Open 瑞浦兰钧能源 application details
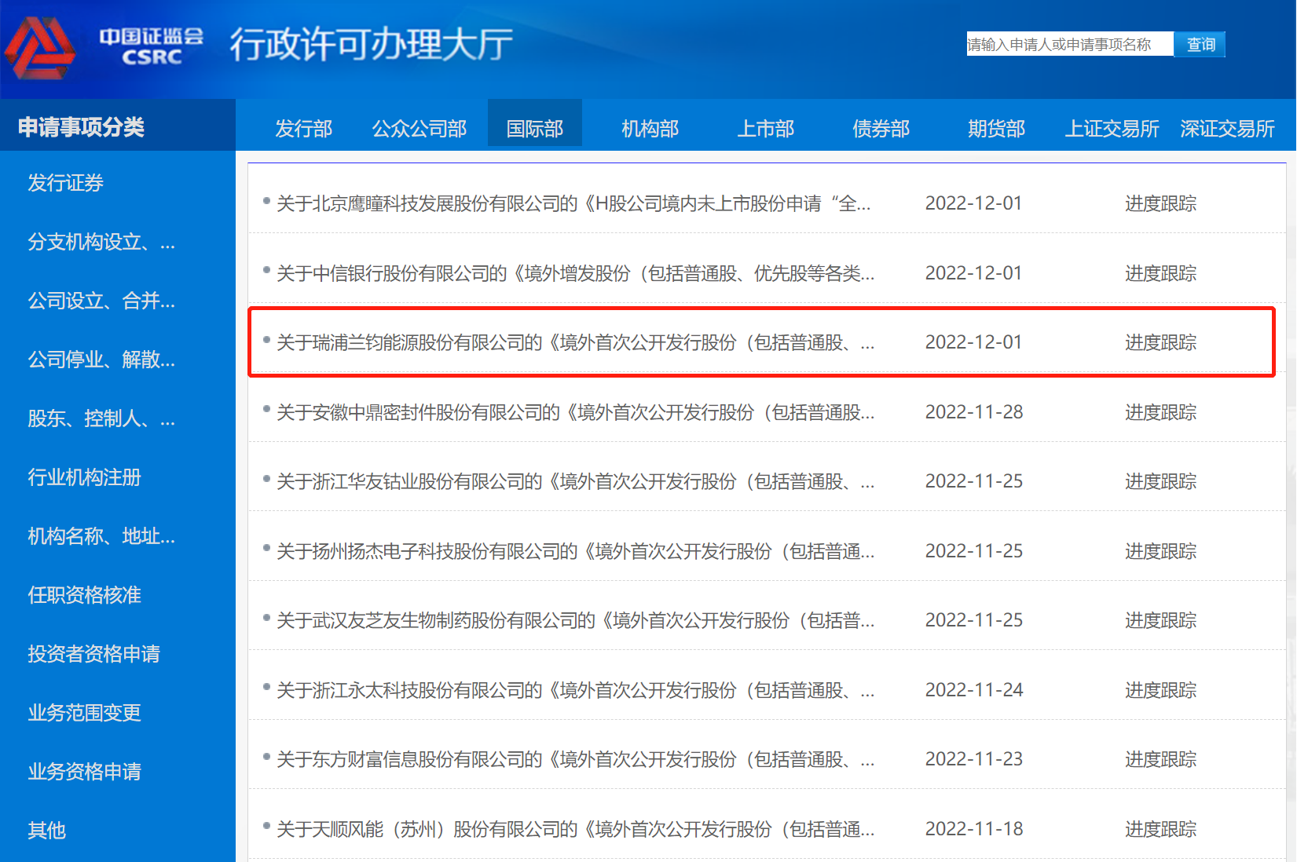1297x862 pixels. click(572, 342)
